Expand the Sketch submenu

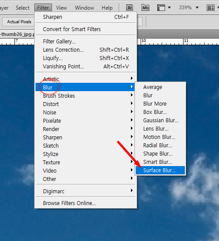click(85, 145)
